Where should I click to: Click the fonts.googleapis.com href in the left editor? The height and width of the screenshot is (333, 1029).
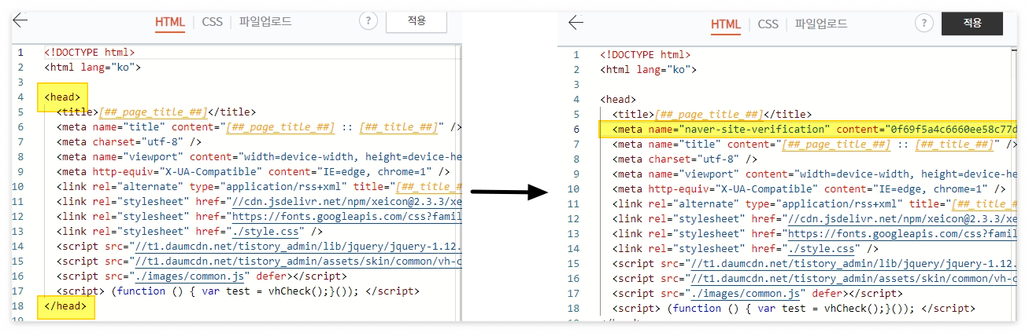346,217
